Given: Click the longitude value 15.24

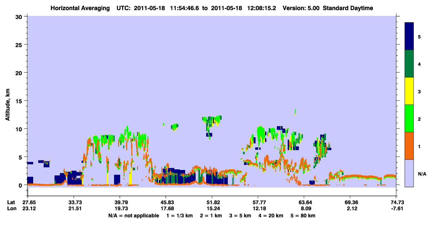Looking at the screenshot, I should [212, 208].
